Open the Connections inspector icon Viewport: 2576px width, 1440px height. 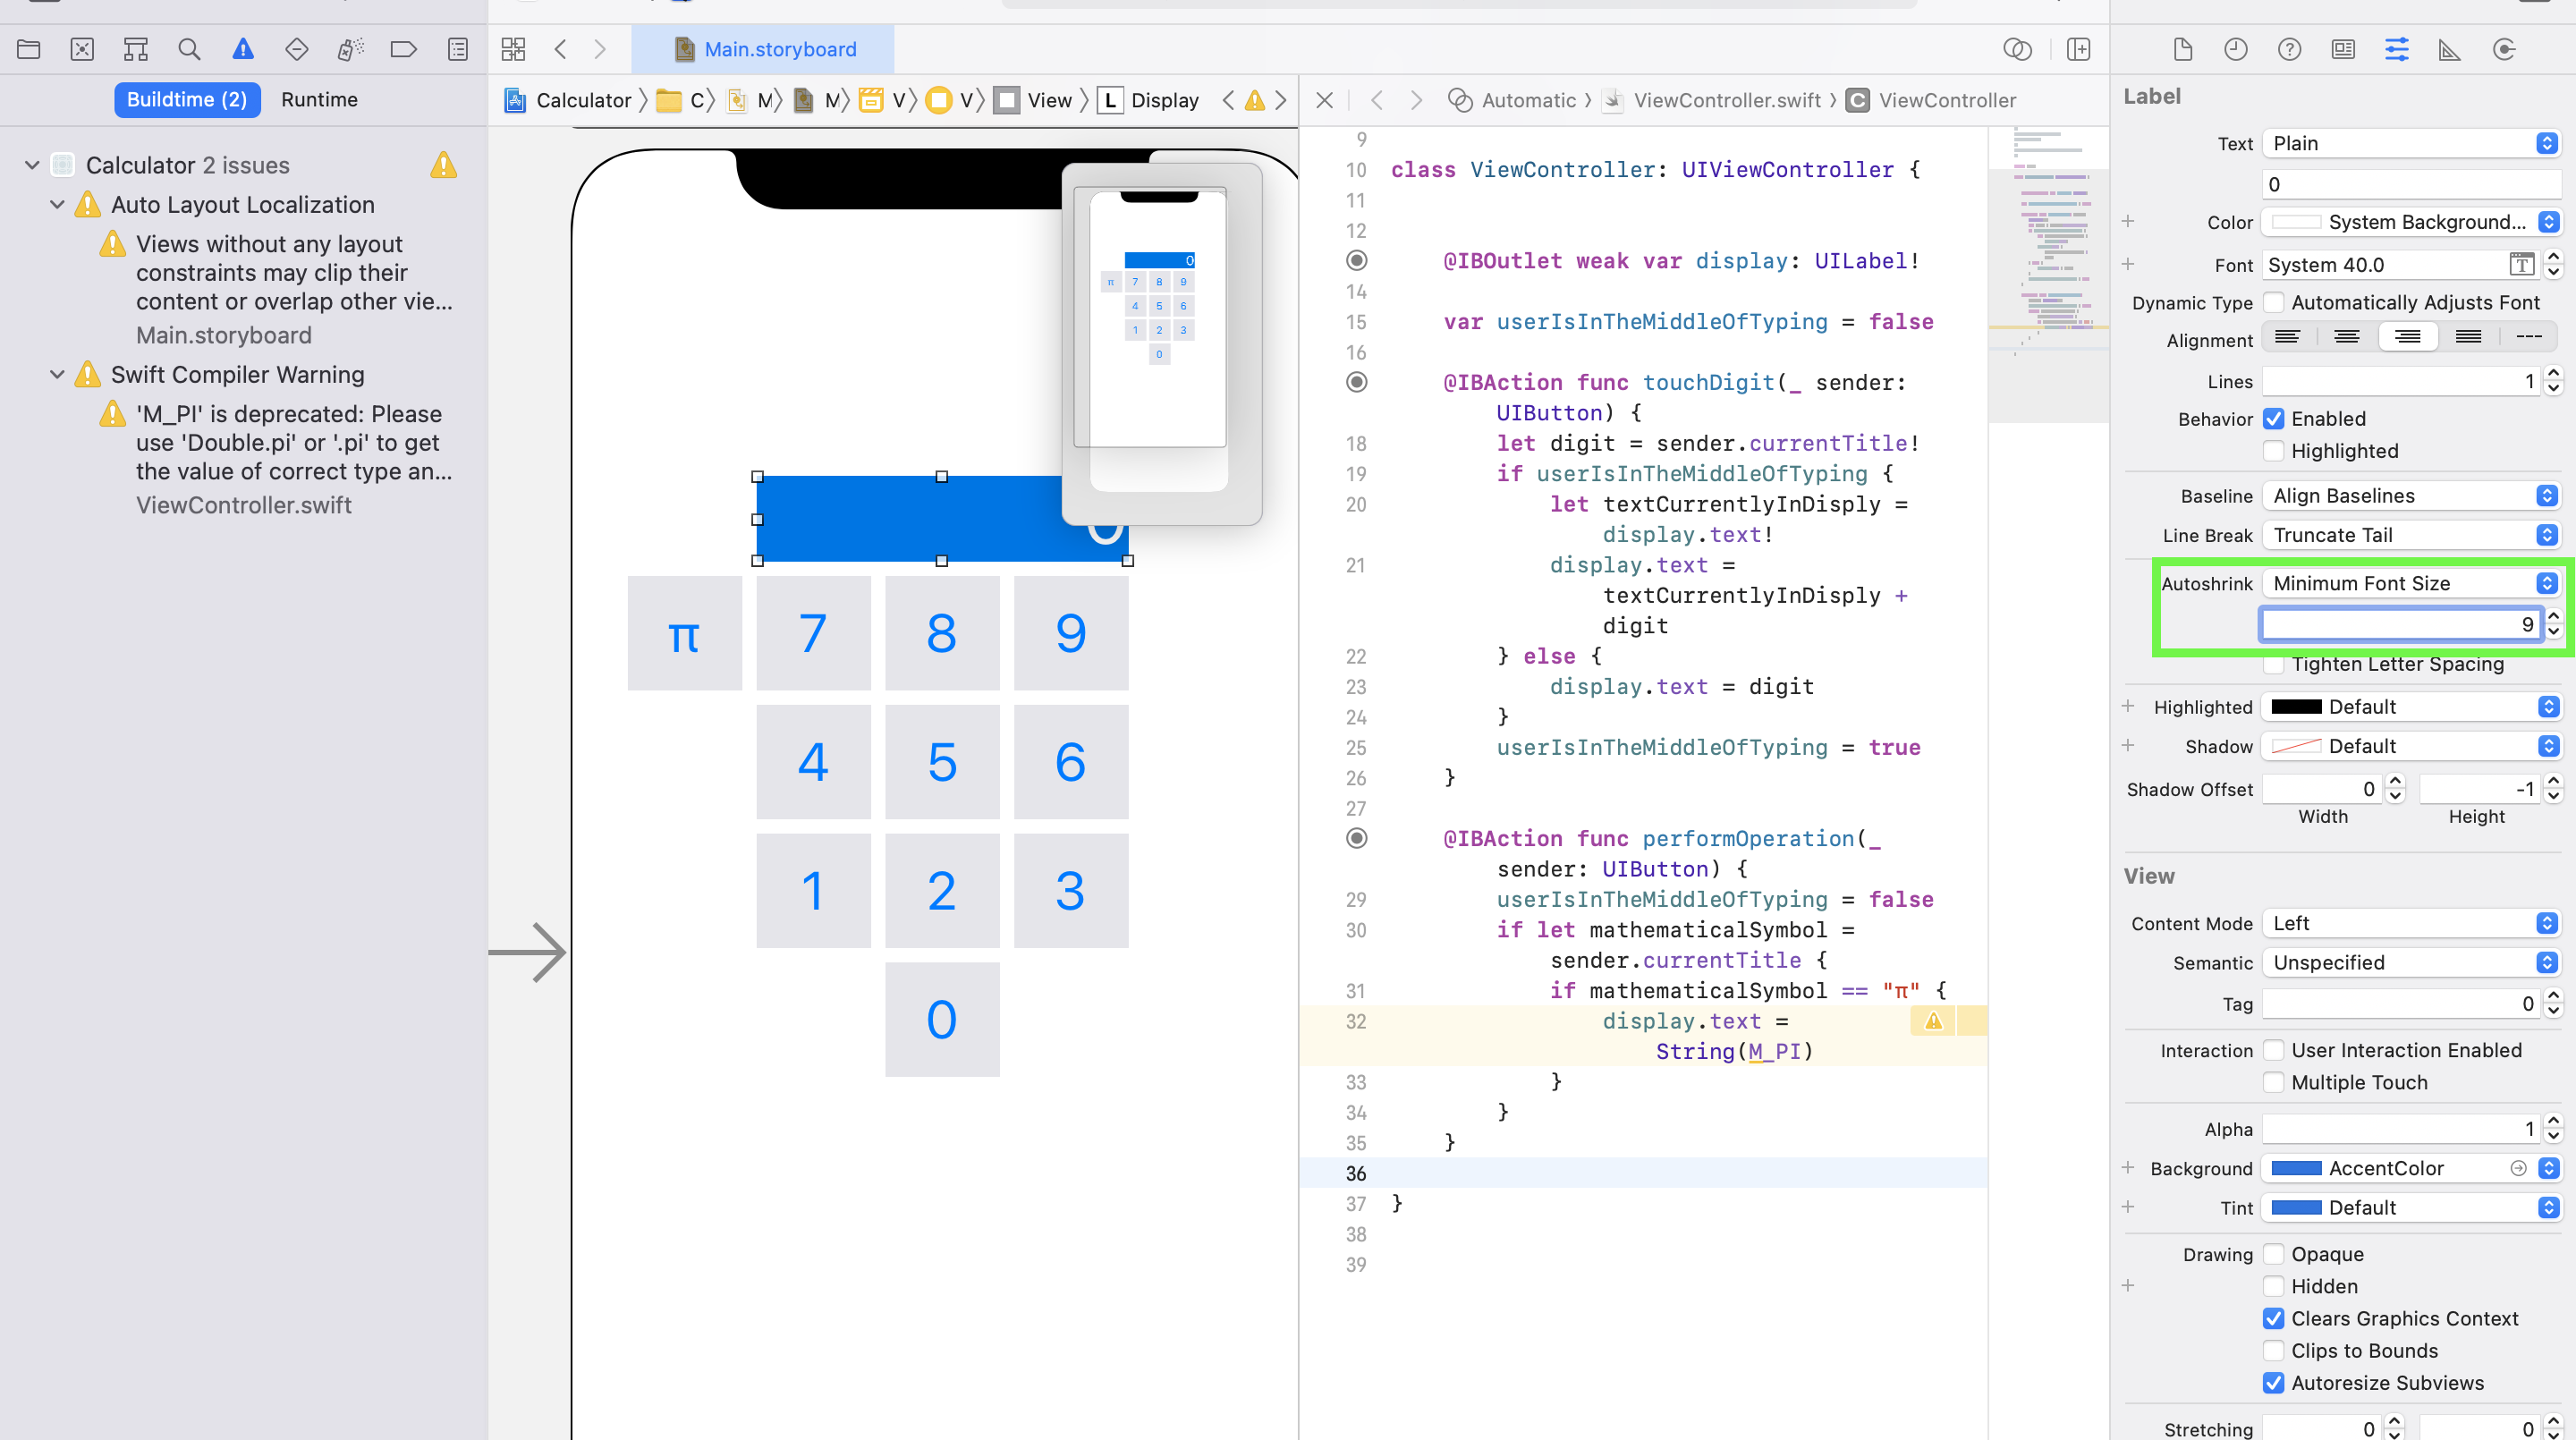click(x=2504, y=49)
